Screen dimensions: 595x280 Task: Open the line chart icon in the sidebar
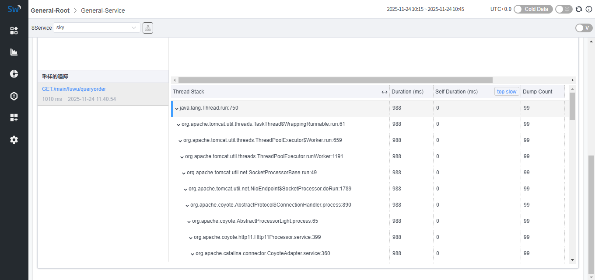14,52
